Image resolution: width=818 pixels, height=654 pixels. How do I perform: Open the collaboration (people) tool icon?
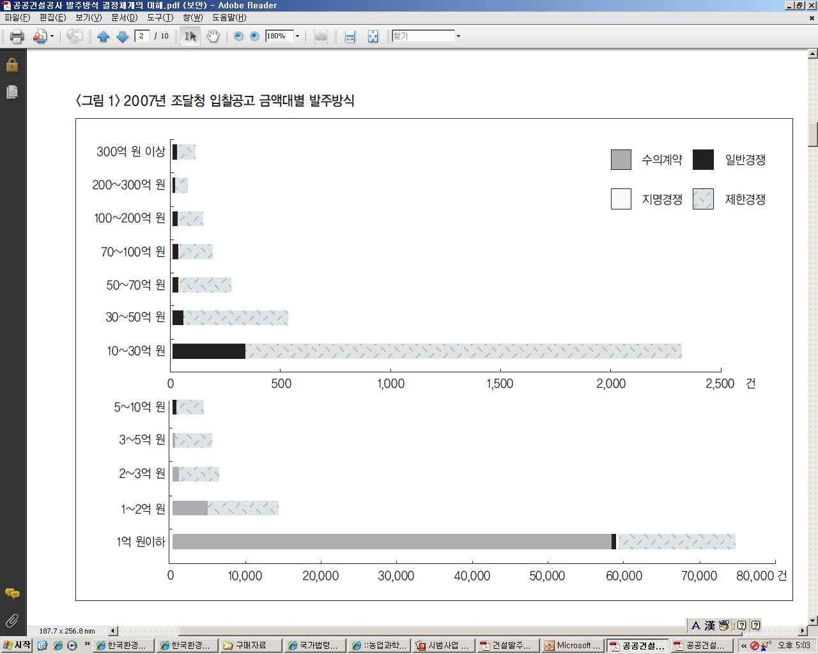[40, 36]
